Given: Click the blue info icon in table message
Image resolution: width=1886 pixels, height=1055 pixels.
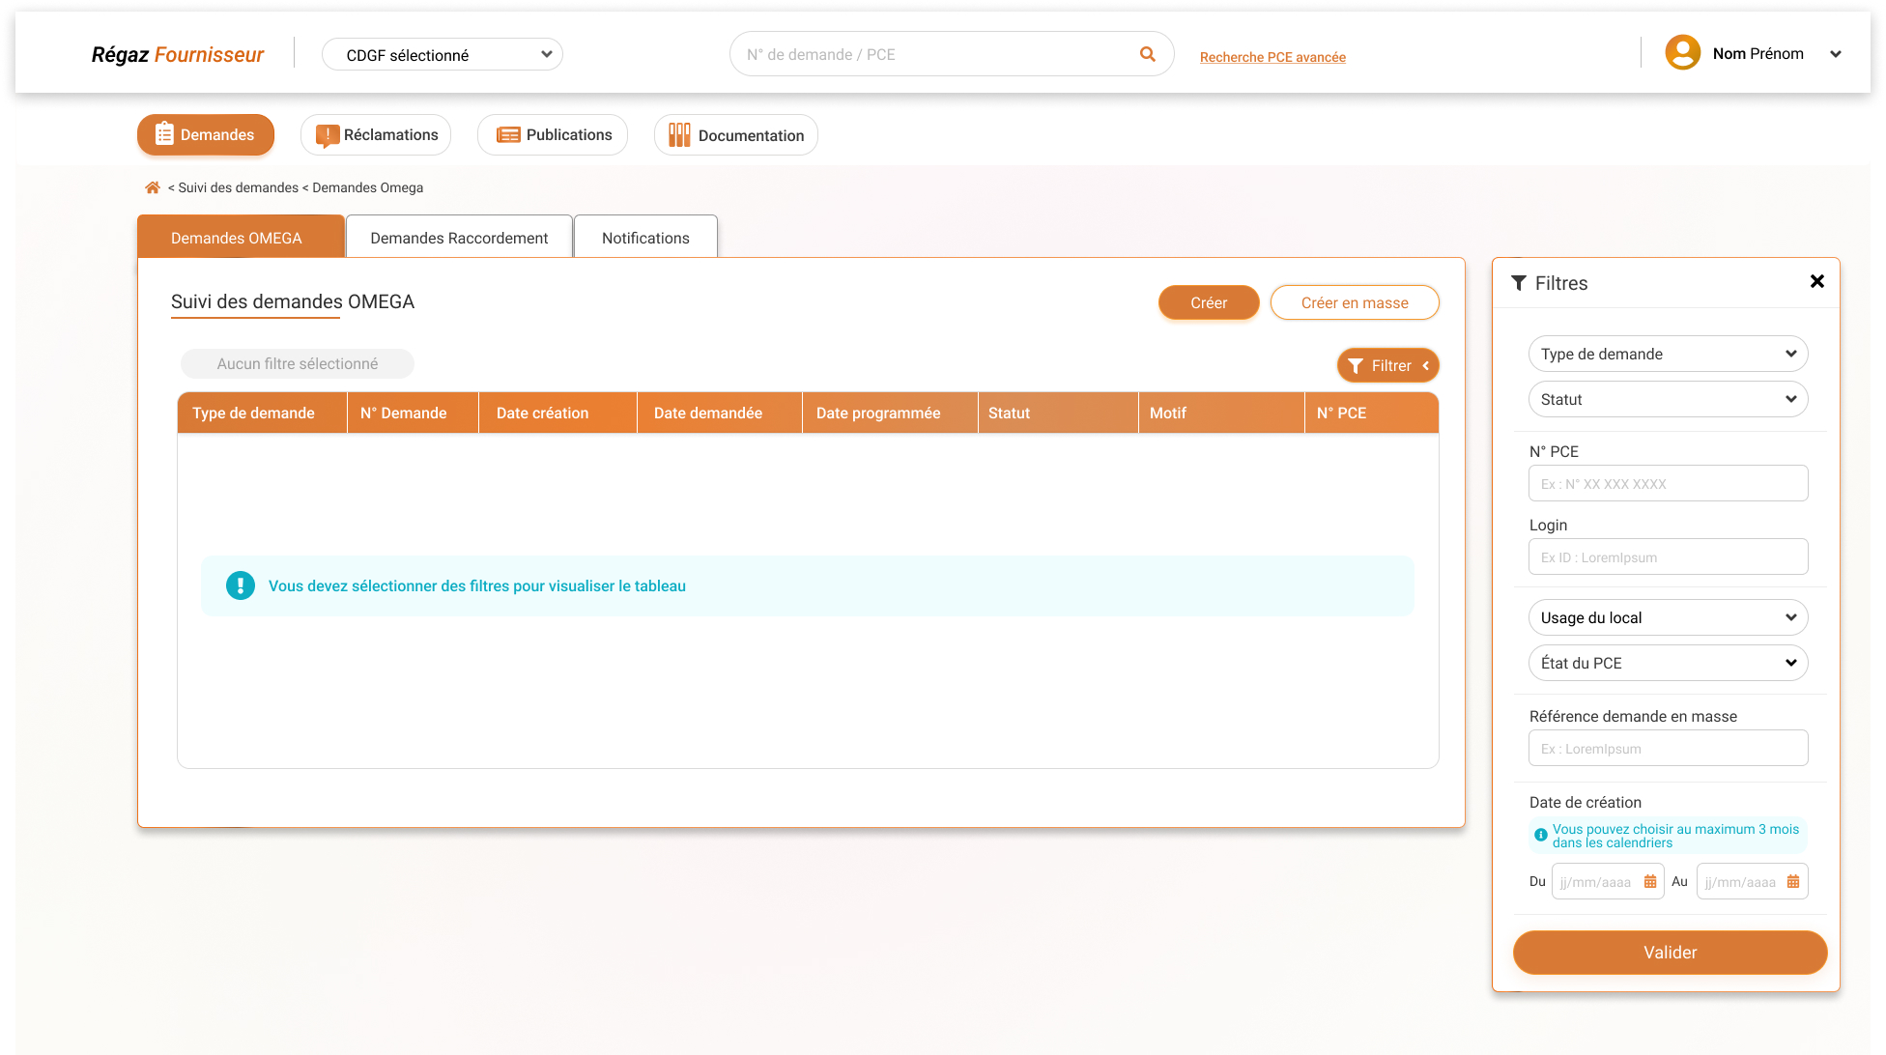Looking at the screenshot, I should click(241, 585).
